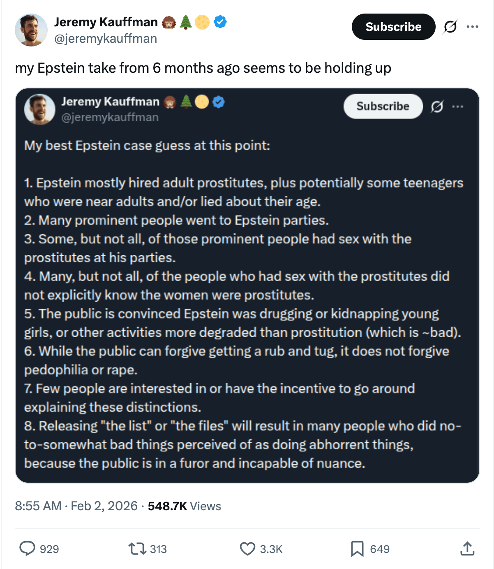Viewport: 494px width, 569px height.
Task: Click the blue verified badge on the main post
Action: [x=220, y=22]
